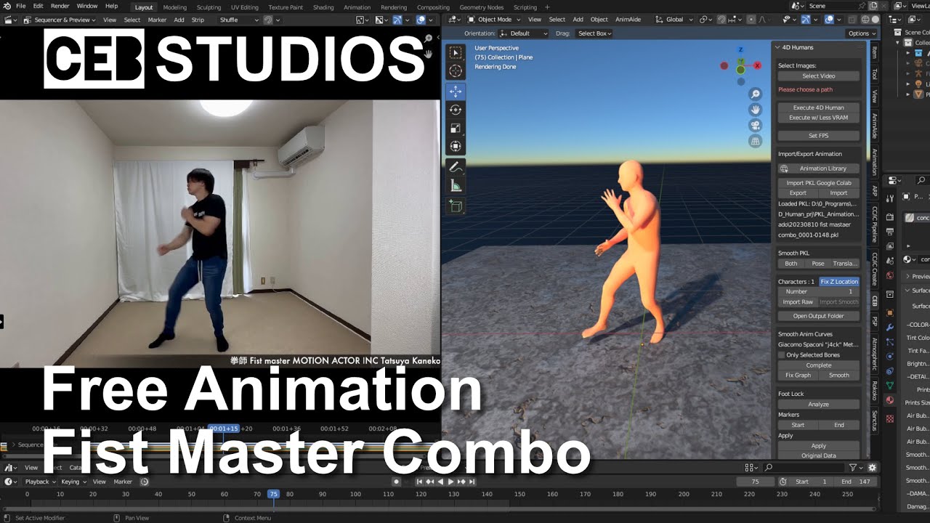
Task: Click the Select Video button
Action: (x=819, y=76)
